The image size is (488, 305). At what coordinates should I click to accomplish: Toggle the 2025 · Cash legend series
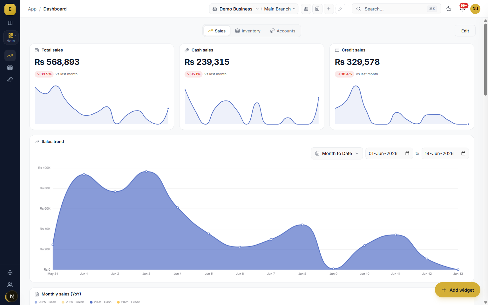click(x=45, y=302)
